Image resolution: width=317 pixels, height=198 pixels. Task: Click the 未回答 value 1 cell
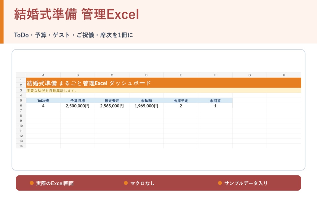tap(215, 106)
